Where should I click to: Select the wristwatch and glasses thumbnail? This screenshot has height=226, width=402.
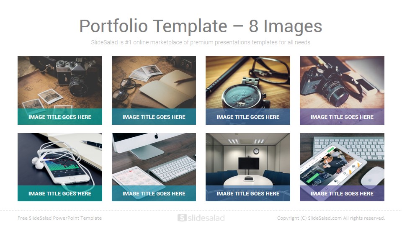[248, 82]
